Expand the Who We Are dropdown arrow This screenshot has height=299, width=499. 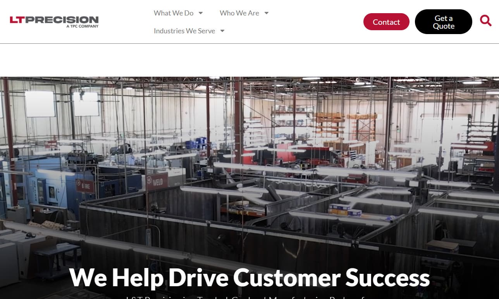coord(267,13)
